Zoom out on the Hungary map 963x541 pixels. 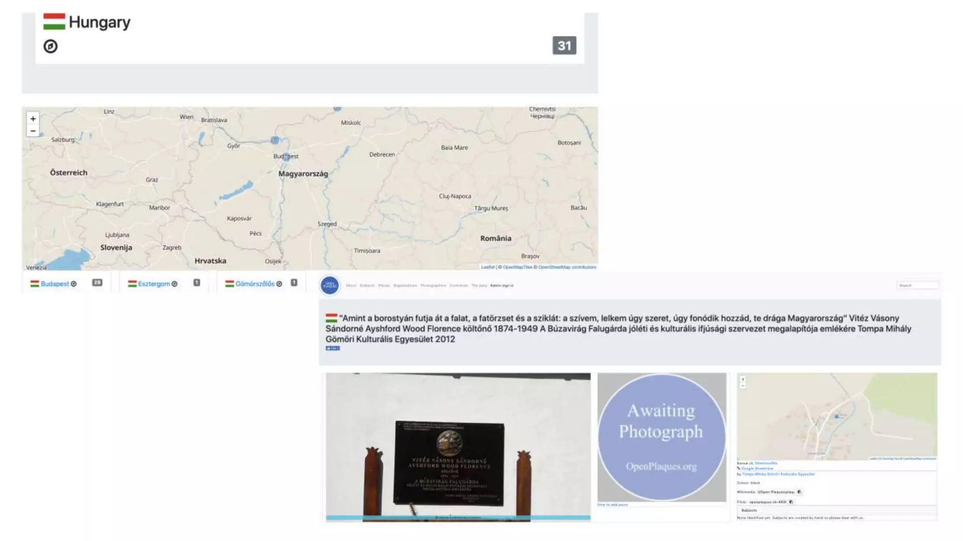click(33, 131)
